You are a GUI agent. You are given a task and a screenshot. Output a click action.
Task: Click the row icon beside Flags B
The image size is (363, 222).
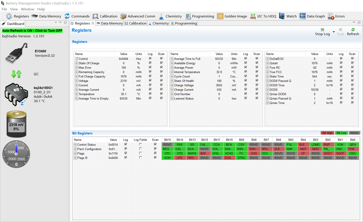point(75,158)
